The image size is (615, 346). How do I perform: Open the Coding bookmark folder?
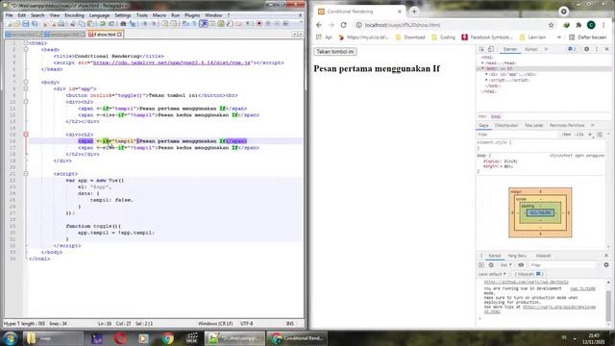click(x=443, y=37)
